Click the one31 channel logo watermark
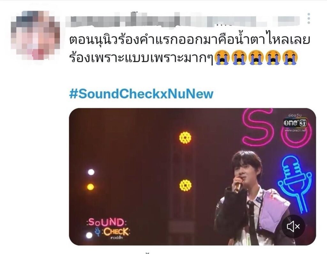327x254 pixels. click(295, 123)
